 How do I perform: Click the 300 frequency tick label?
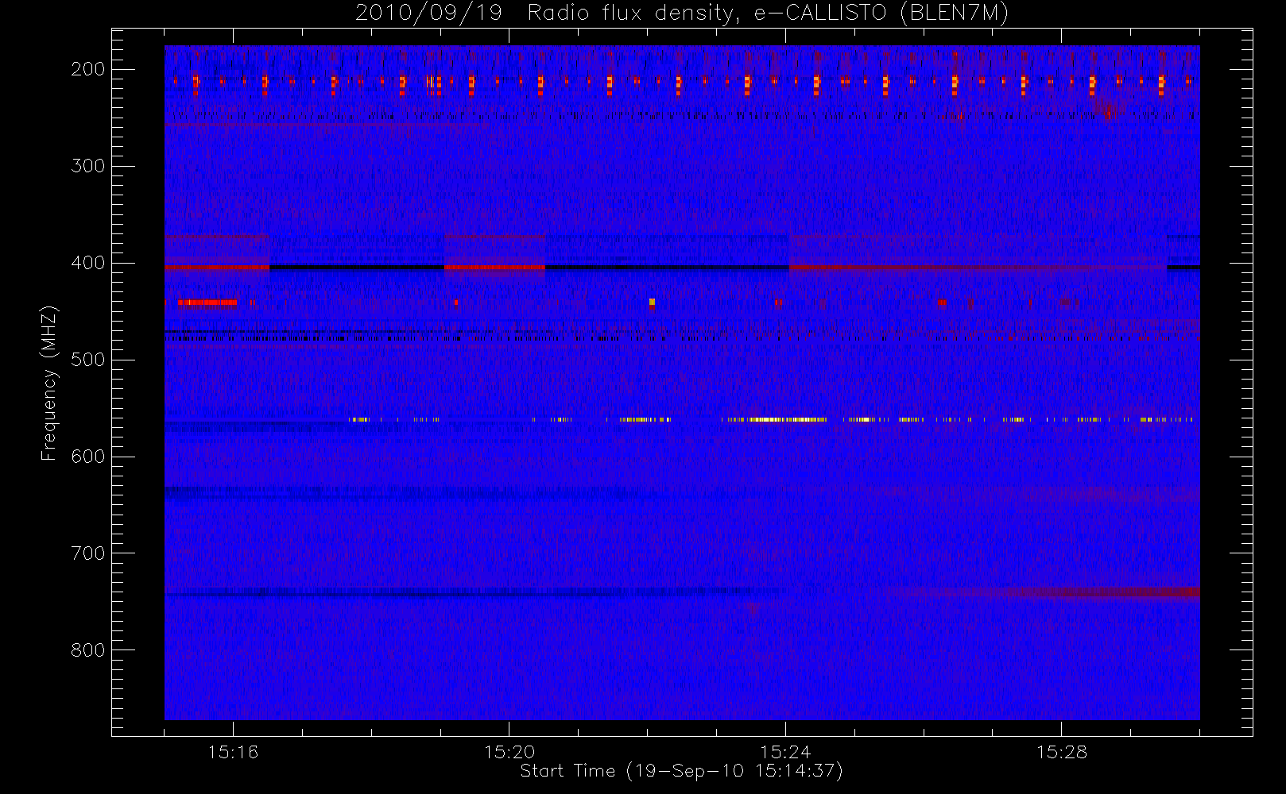tap(88, 166)
